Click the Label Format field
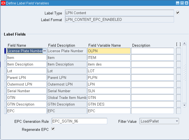This screenshot has height=140, width=189. click(x=119, y=19)
